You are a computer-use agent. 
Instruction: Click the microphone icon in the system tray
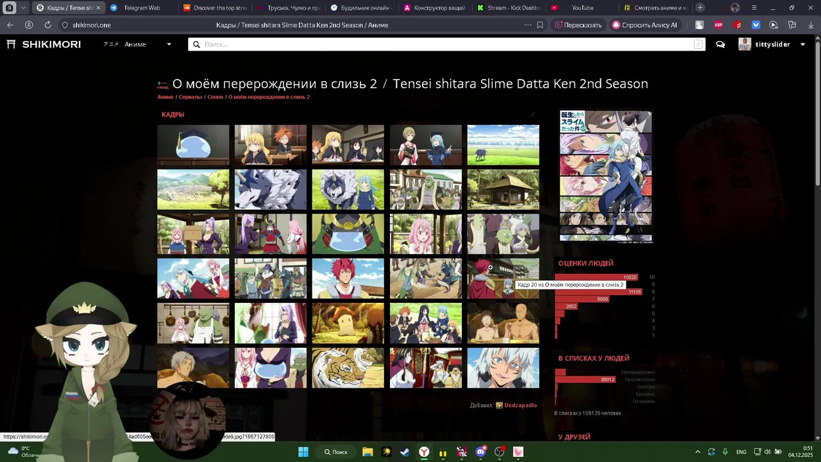pos(725,452)
